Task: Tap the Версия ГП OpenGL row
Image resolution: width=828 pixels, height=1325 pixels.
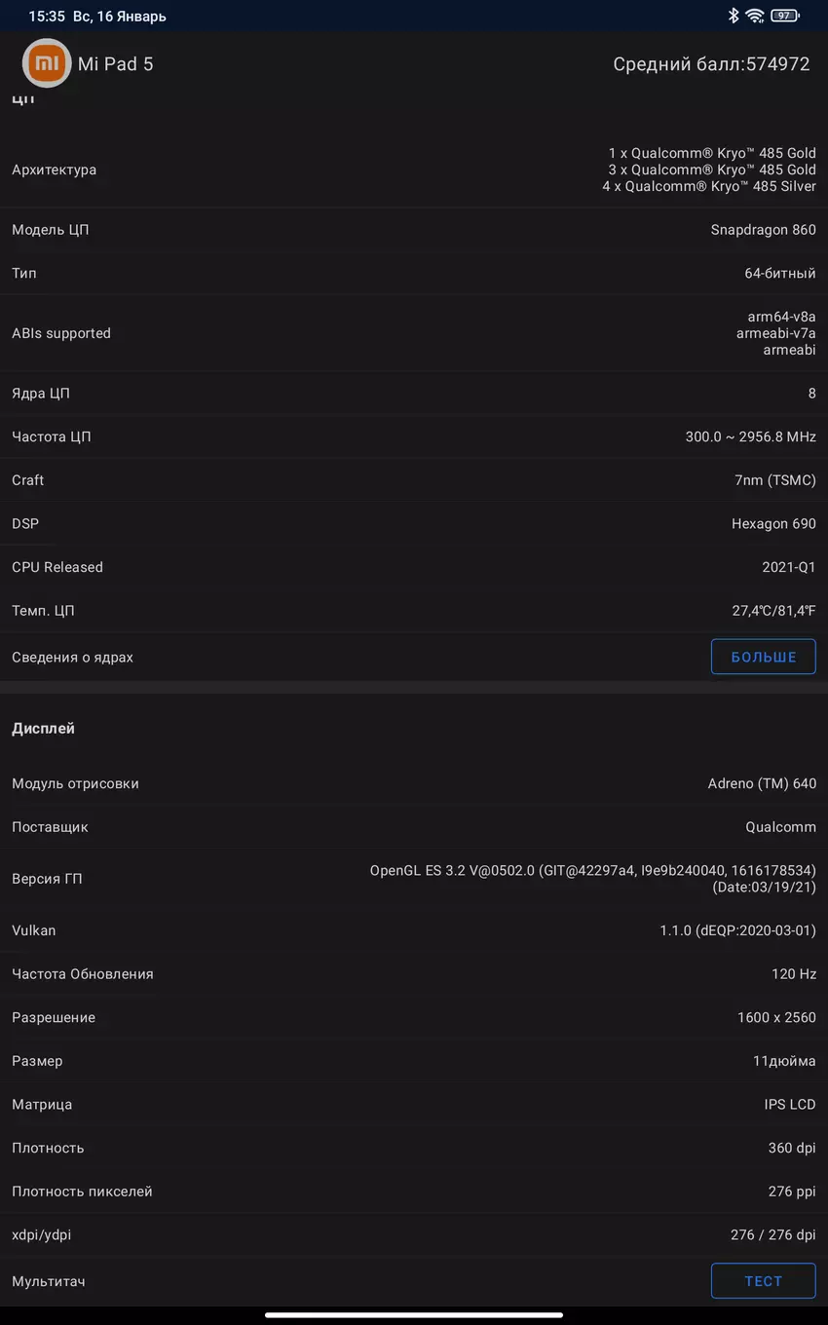Action: tap(414, 879)
